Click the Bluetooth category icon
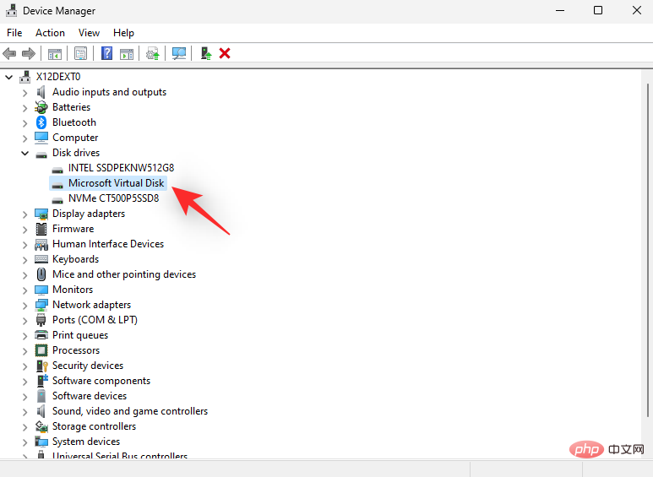 click(41, 122)
